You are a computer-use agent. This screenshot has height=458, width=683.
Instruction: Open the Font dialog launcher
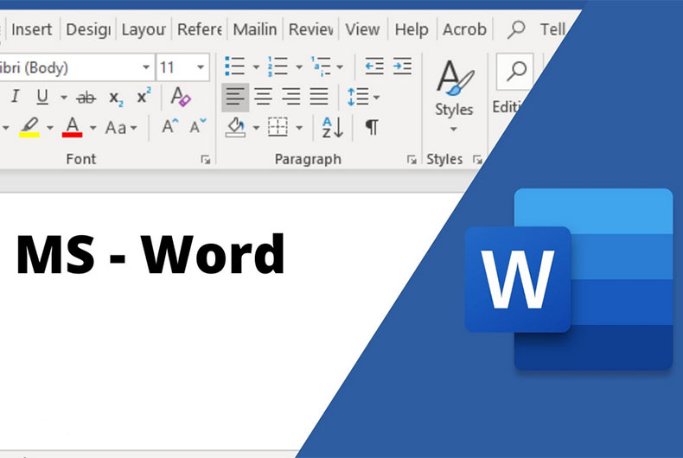[x=205, y=160]
